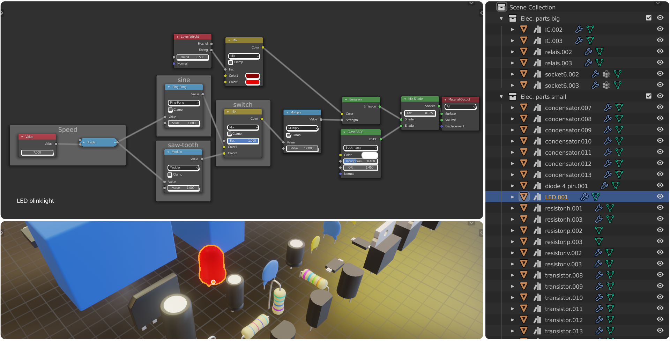Screen dimensions: 670x341
Task: Open the Color1 dark red swatch
Action: (x=252, y=76)
